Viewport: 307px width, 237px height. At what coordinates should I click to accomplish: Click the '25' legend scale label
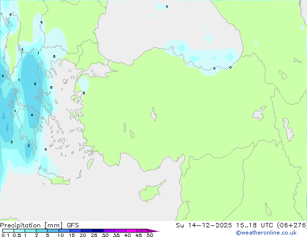[x=94, y=235]
